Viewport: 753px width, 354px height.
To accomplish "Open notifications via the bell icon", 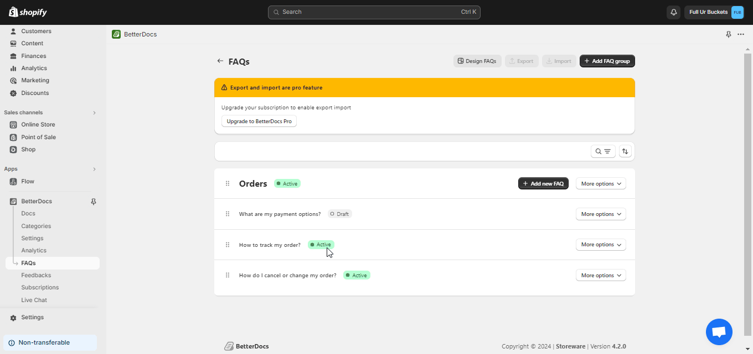I will pos(673,12).
